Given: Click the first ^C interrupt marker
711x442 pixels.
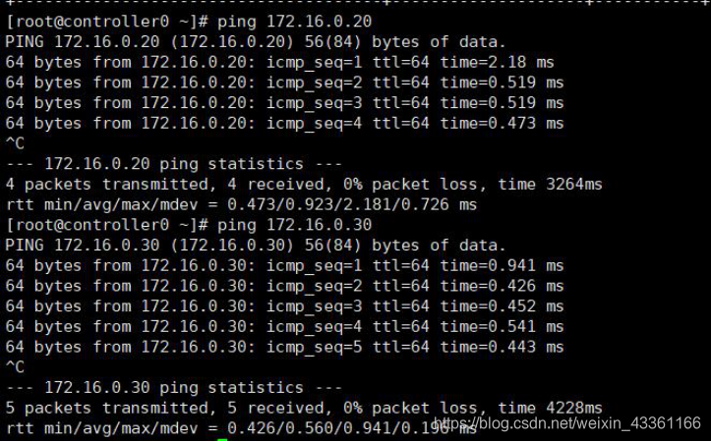Looking at the screenshot, I should 15,143.
